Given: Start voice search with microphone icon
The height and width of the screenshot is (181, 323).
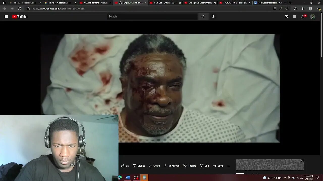Looking at the screenshot, I should coord(213,17).
